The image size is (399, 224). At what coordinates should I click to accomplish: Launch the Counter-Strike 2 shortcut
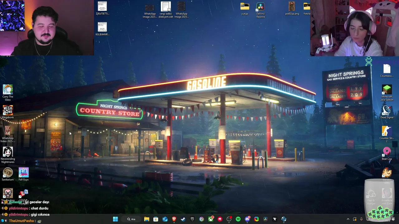pyautogui.click(x=387, y=134)
